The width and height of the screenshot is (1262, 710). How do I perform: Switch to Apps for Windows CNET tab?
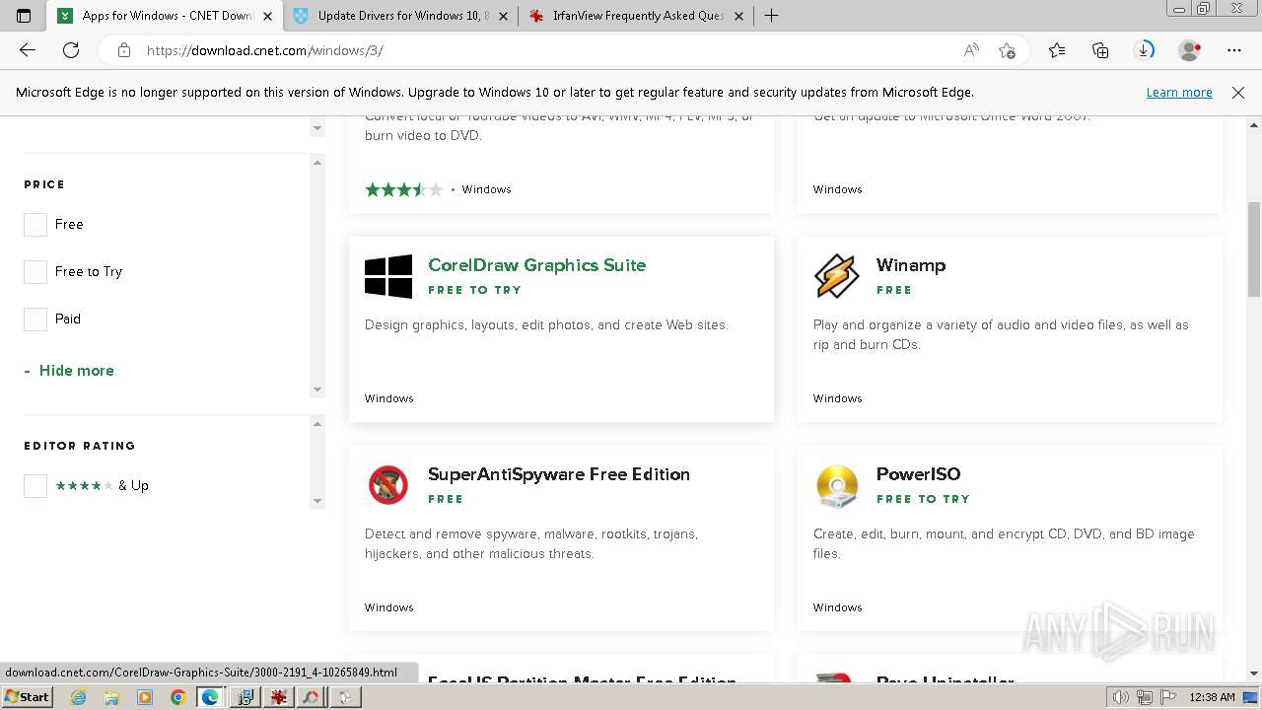click(x=166, y=16)
